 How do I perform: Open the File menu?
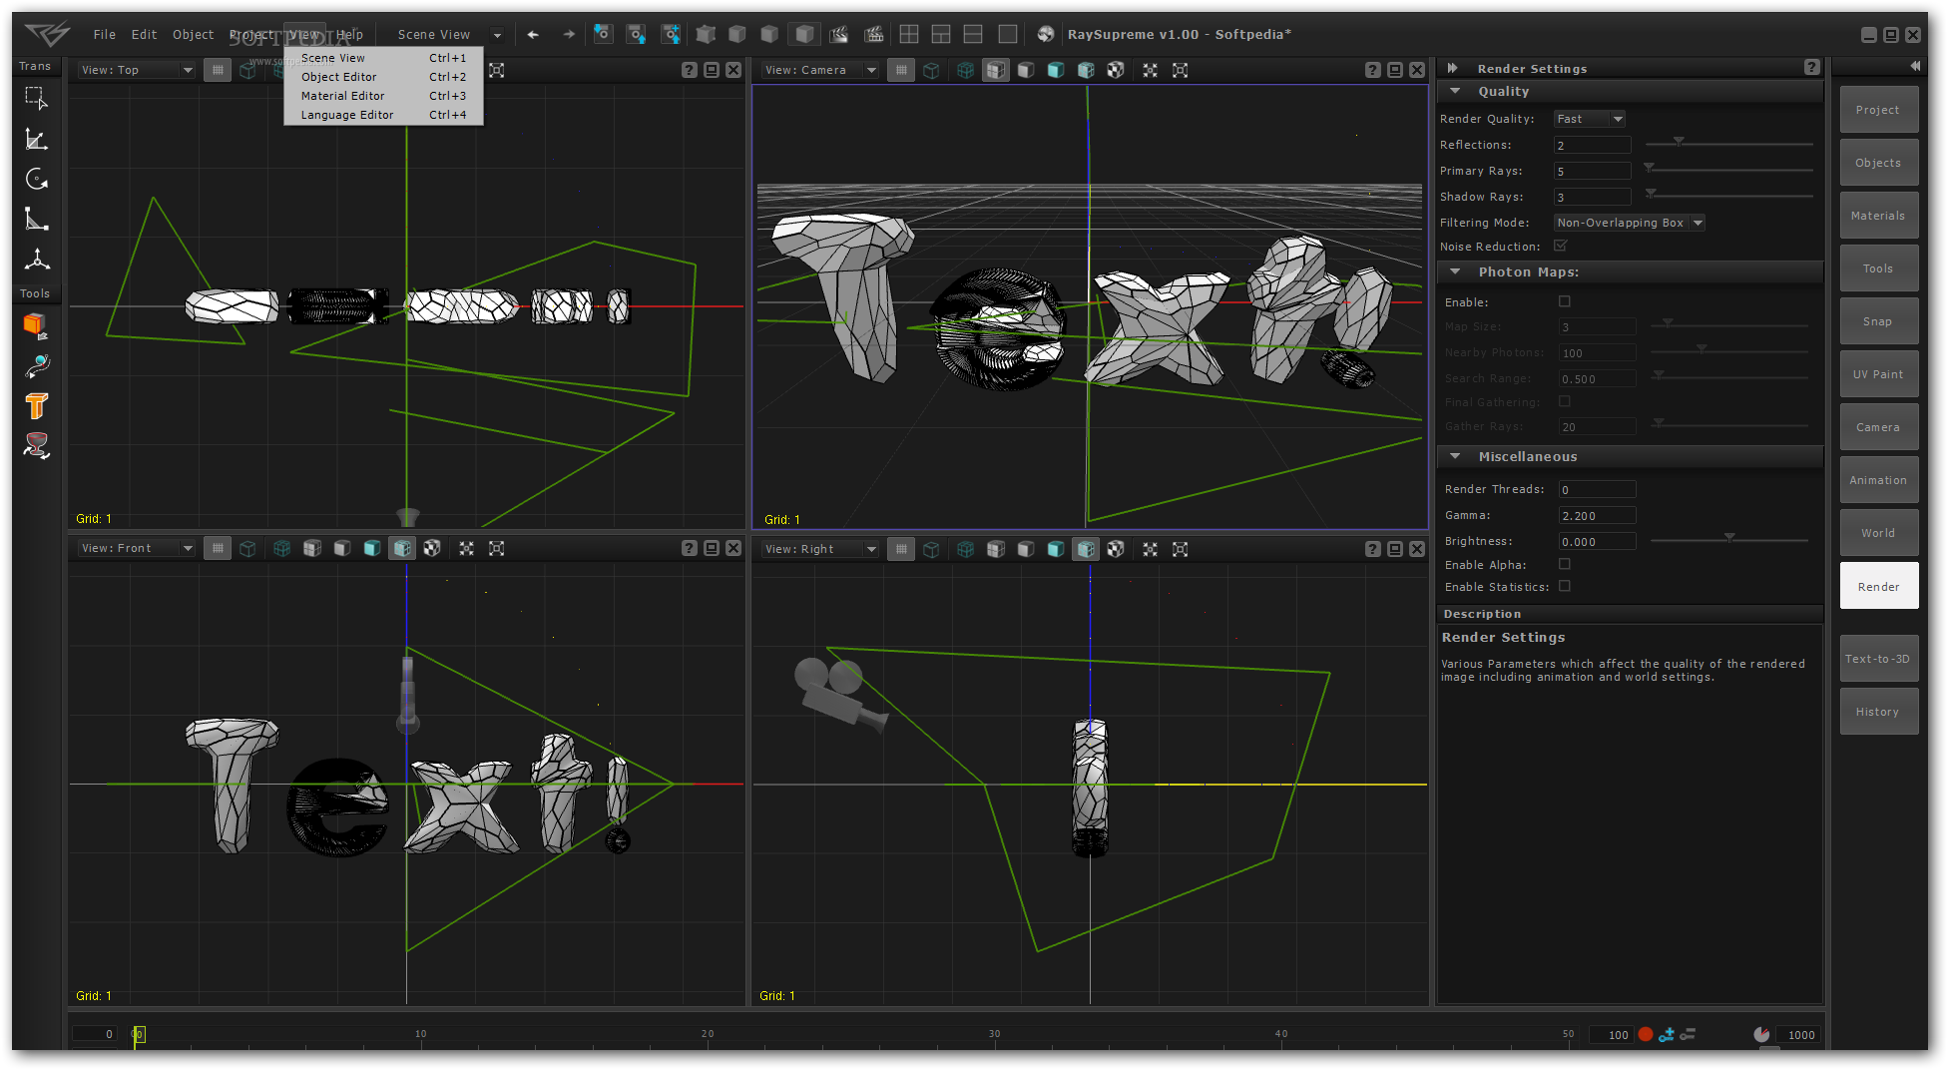coord(104,35)
